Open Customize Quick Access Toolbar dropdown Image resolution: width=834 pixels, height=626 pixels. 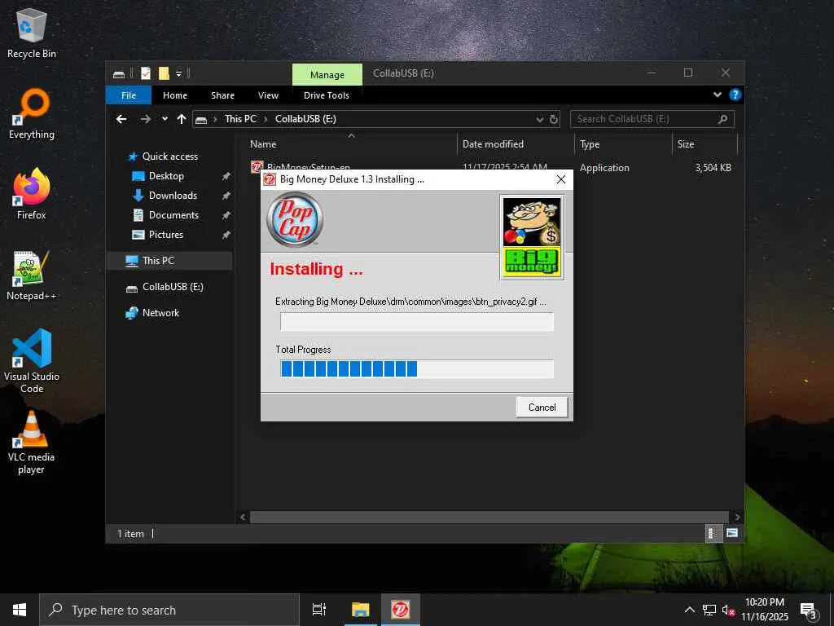tap(178, 73)
